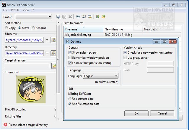
Task: Choose the Rename sort method
Action: [x=33, y=28]
